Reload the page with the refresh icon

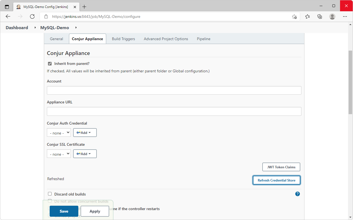32,16
